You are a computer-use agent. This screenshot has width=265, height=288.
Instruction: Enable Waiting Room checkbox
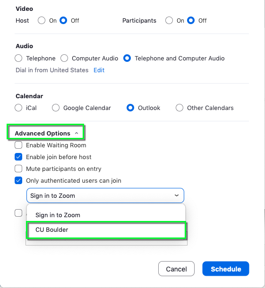point(18,145)
